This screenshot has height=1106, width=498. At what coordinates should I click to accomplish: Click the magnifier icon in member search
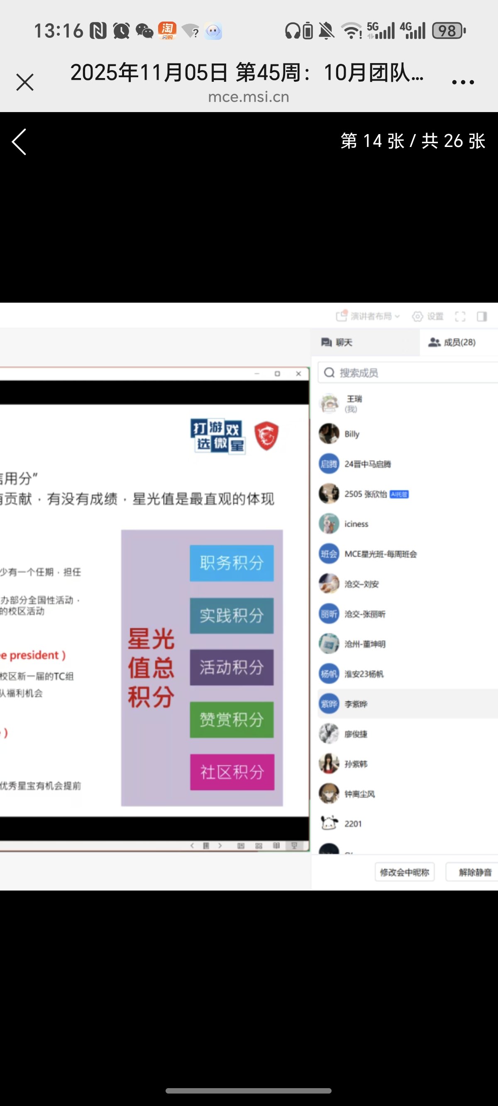point(329,372)
